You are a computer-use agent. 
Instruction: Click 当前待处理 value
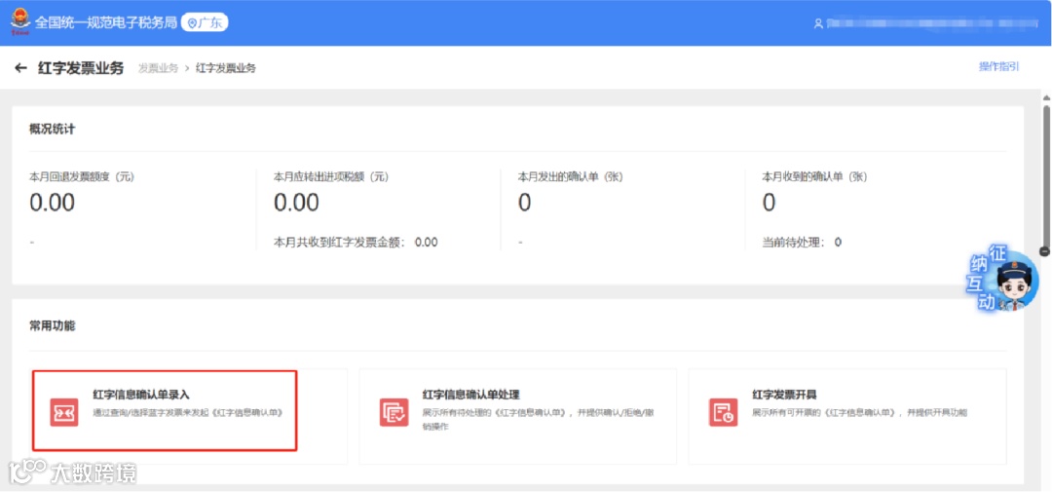(x=838, y=243)
